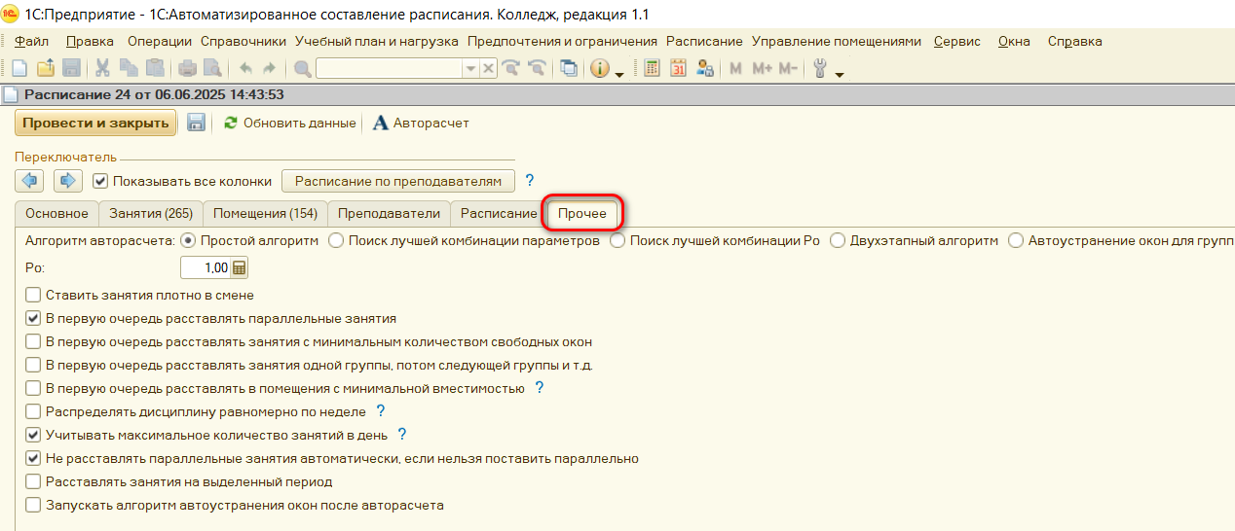Click the Find next icon
Image resolution: width=1235 pixels, height=531 pixels.
510,68
